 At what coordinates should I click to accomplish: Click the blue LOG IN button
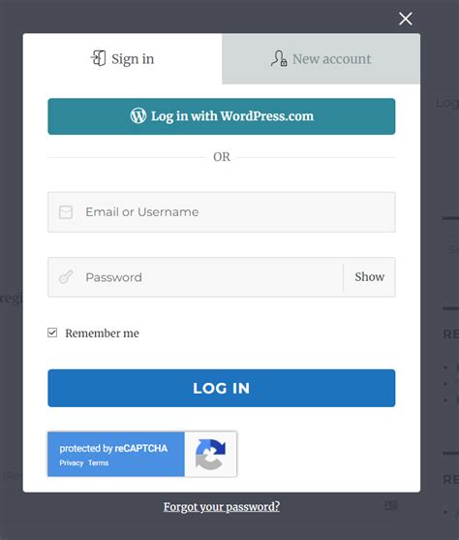click(x=222, y=388)
